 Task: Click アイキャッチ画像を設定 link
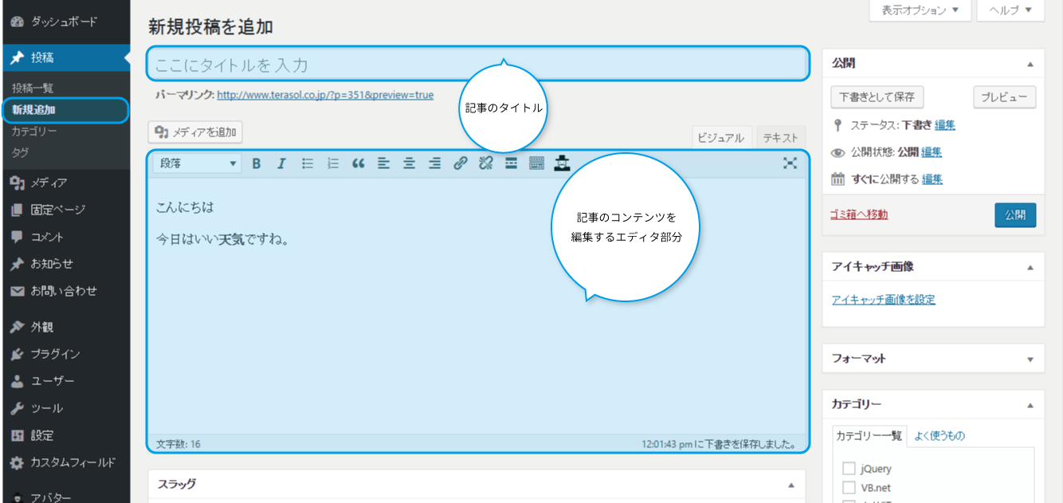pyautogui.click(x=883, y=300)
